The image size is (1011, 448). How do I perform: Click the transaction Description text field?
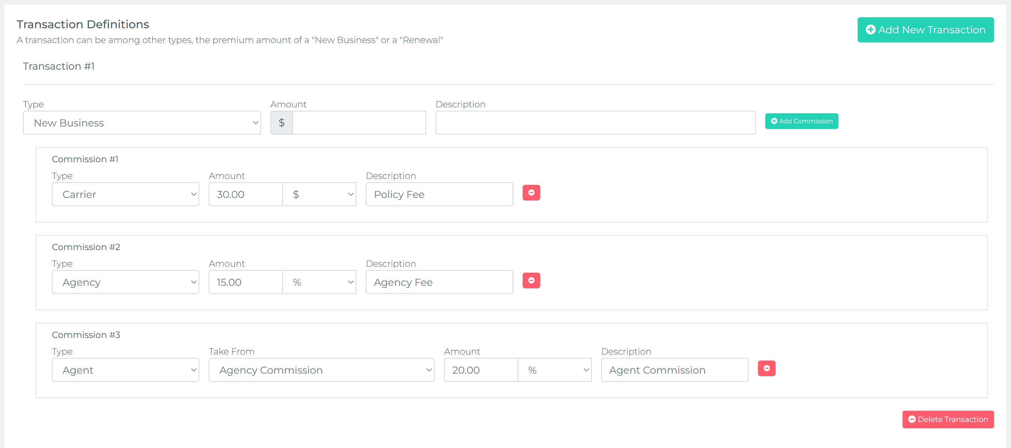(x=595, y=123)
